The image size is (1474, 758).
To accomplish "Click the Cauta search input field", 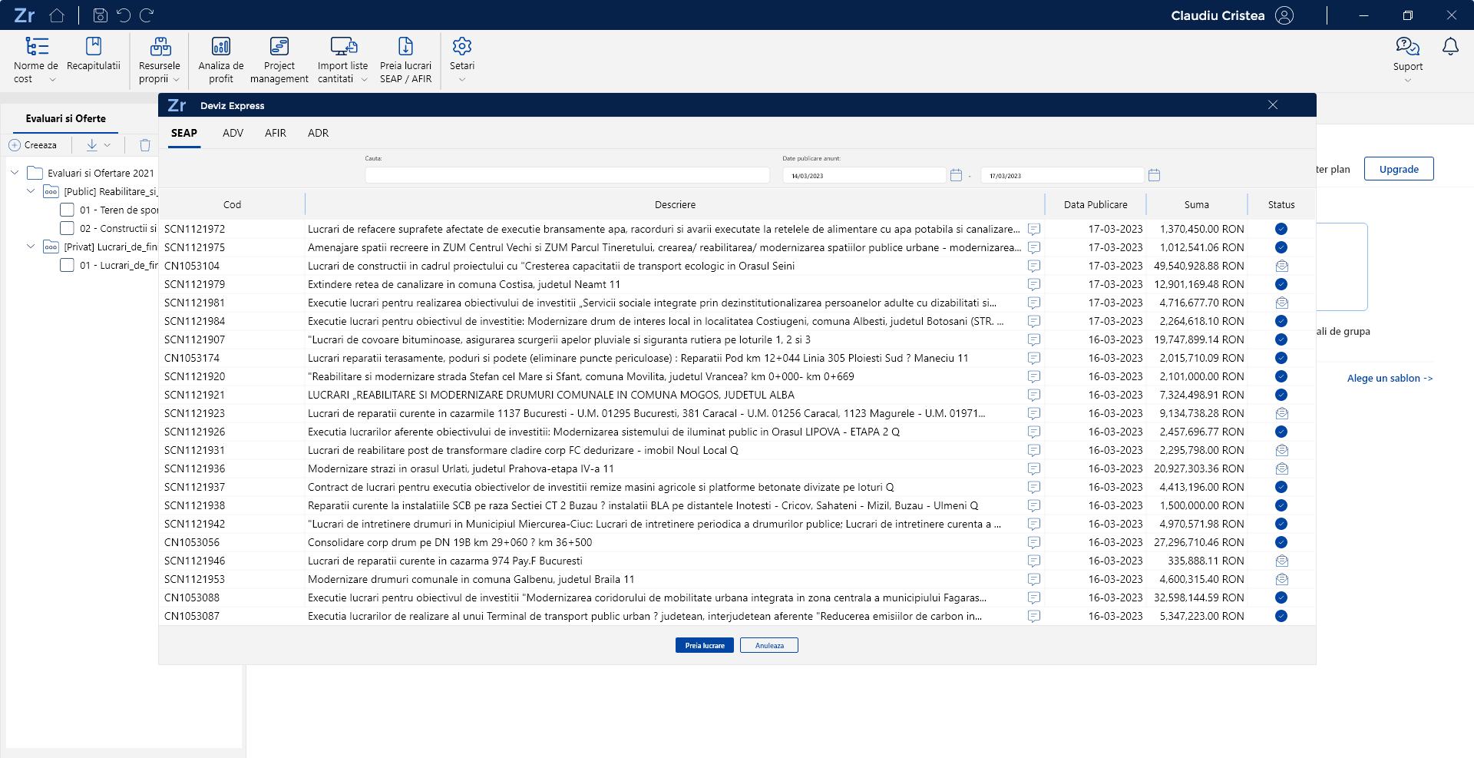I will tap(567, 175).
